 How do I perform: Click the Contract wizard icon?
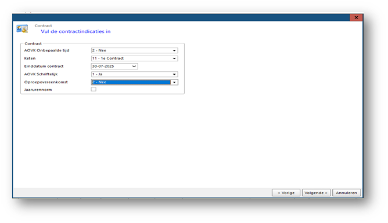(22, 28)
